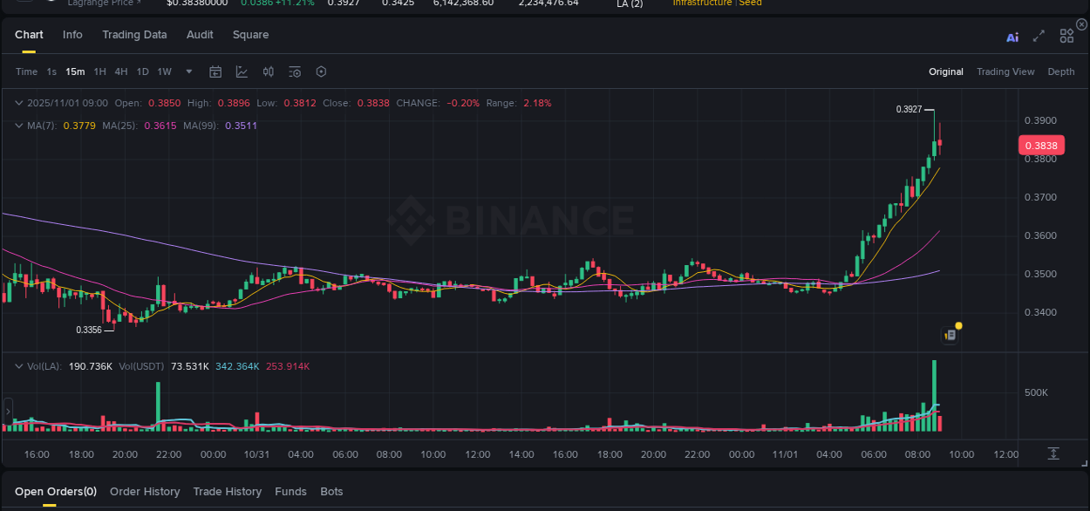The height and width of the screenshot is (511, 1090).
Task: Click the red 0.3838 price marker
Action: point(1041,145)
